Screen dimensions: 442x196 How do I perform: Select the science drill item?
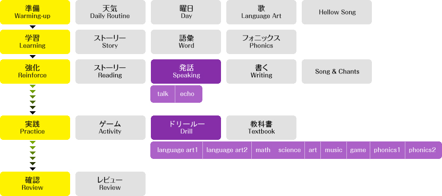tap(290, 150)
